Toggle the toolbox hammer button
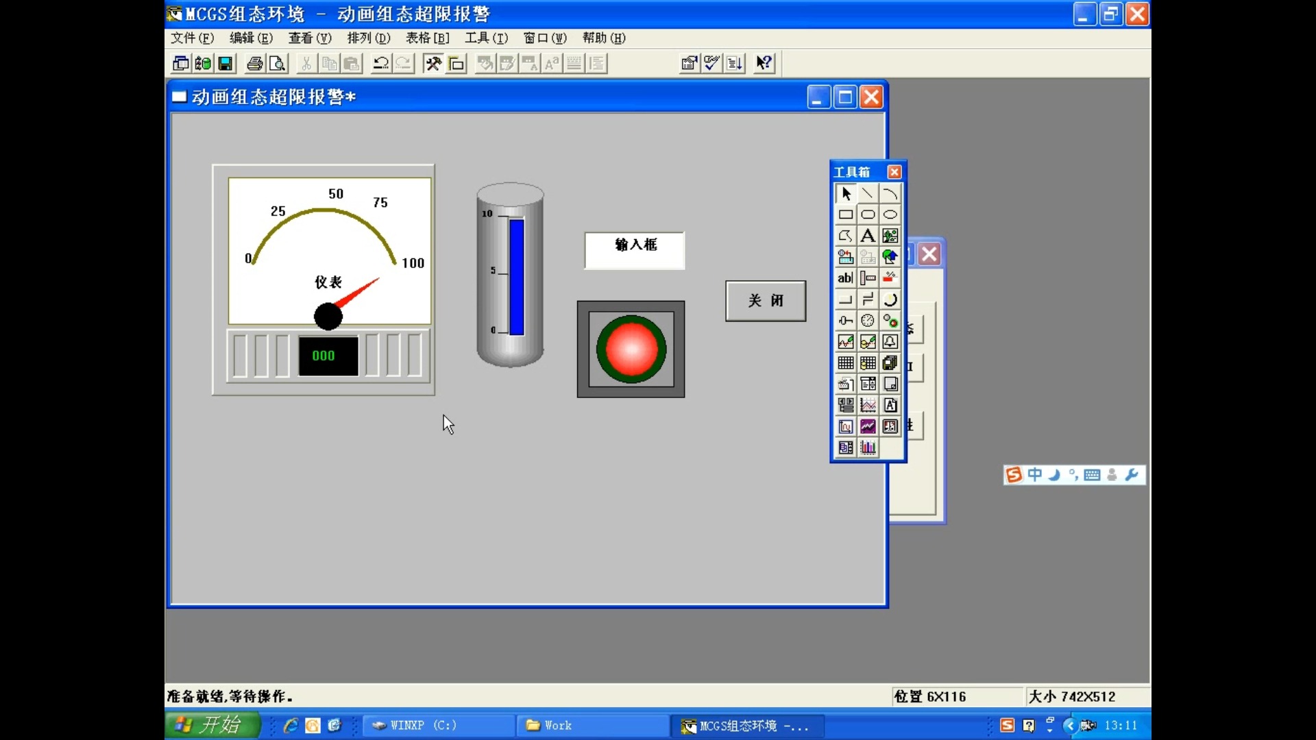 click(x=433, y=64)
